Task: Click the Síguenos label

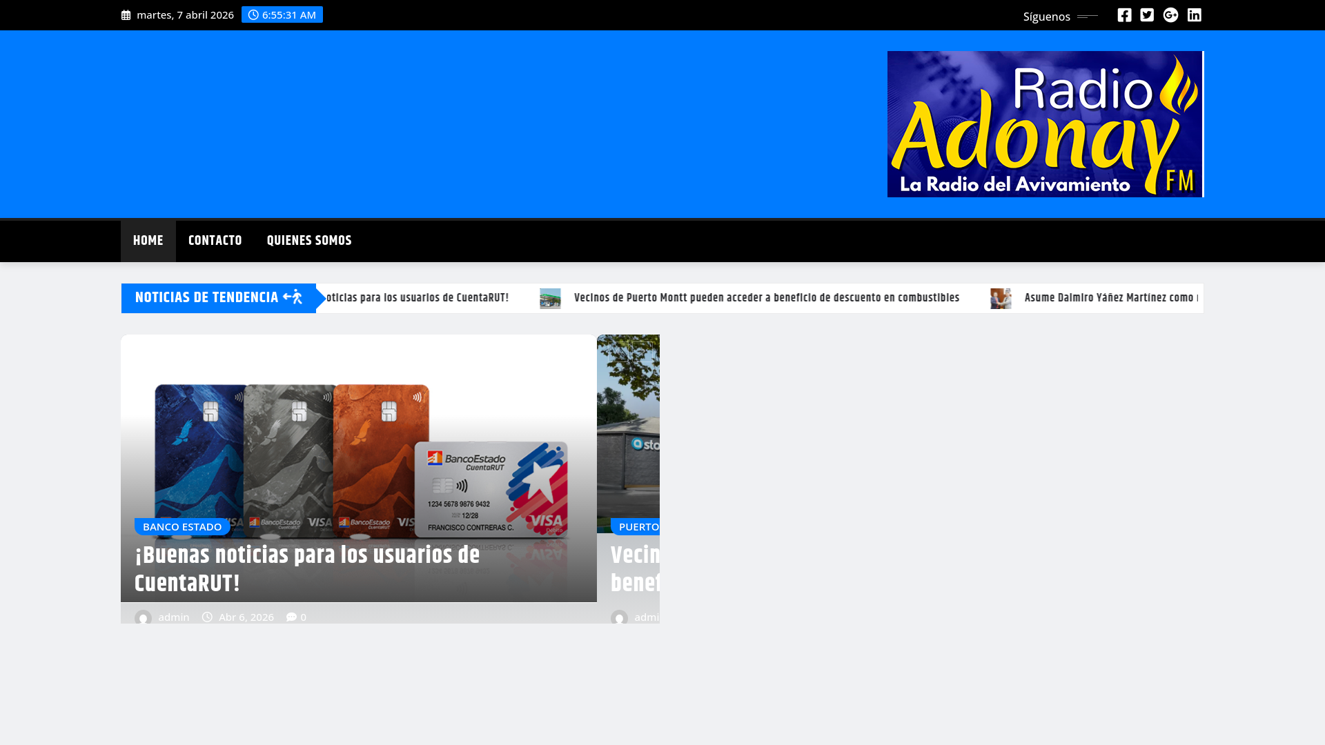Action: pos(1046,17)
